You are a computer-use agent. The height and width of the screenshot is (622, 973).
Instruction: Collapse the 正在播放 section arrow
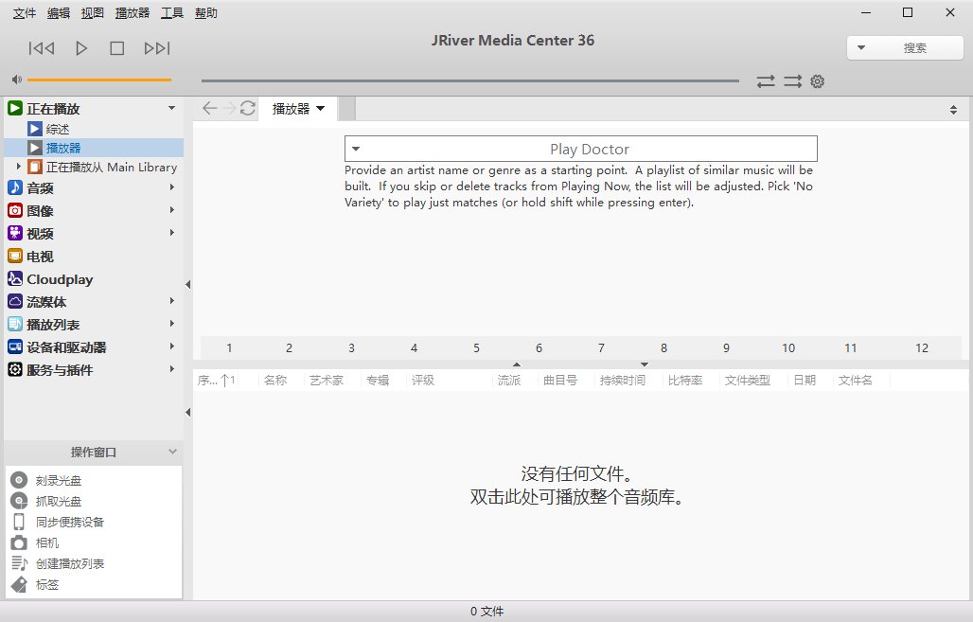coord(172,108)
